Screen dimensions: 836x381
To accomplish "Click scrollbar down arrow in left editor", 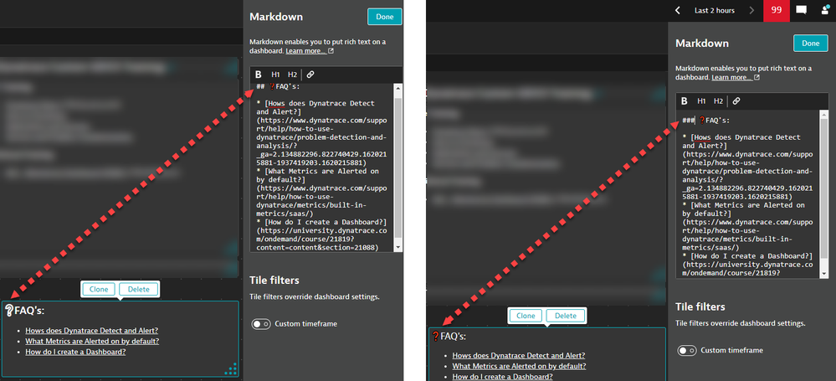I will [397, 247].
